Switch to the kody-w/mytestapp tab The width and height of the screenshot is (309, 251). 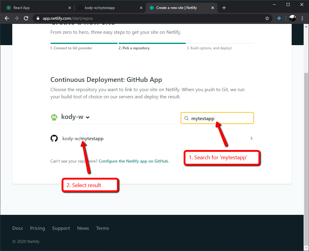pyautogui.click(x=110, y=8)
